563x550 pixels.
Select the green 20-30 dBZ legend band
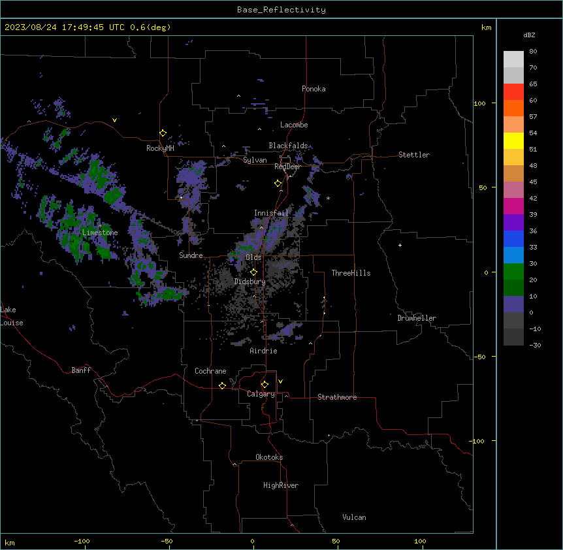click(513, 272)
